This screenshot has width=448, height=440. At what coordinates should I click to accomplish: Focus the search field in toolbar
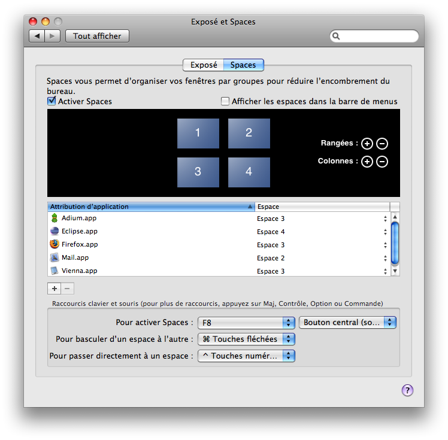tap(374, 36)
